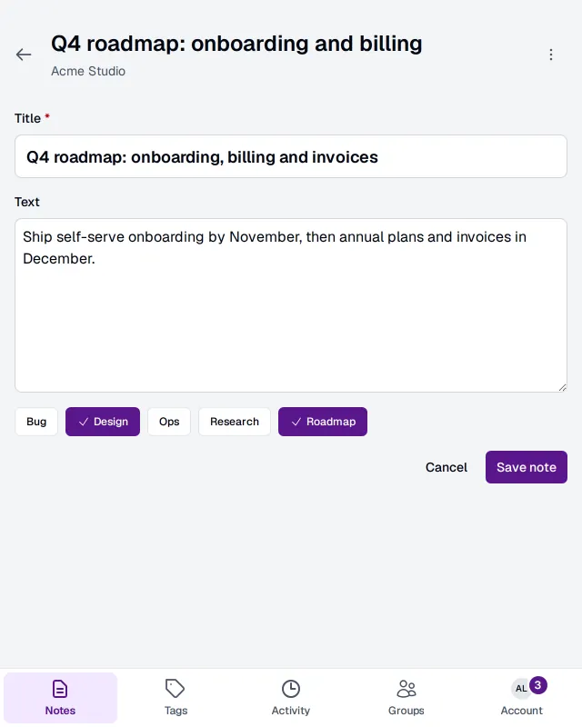Enable the Research tag chip
The width and height of the screenshot is (582, 727).
tap(235, 422)
